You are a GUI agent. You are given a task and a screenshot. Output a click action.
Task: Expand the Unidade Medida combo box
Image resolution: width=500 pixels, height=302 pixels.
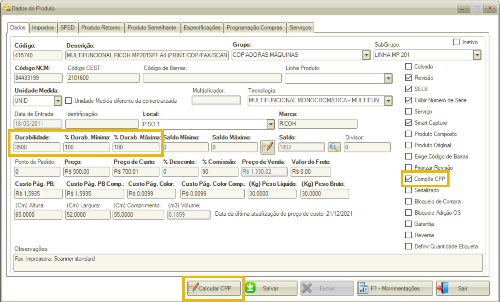click(58, 101)
